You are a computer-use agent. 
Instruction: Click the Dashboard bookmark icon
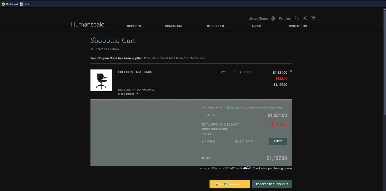[x=3, y=4]
